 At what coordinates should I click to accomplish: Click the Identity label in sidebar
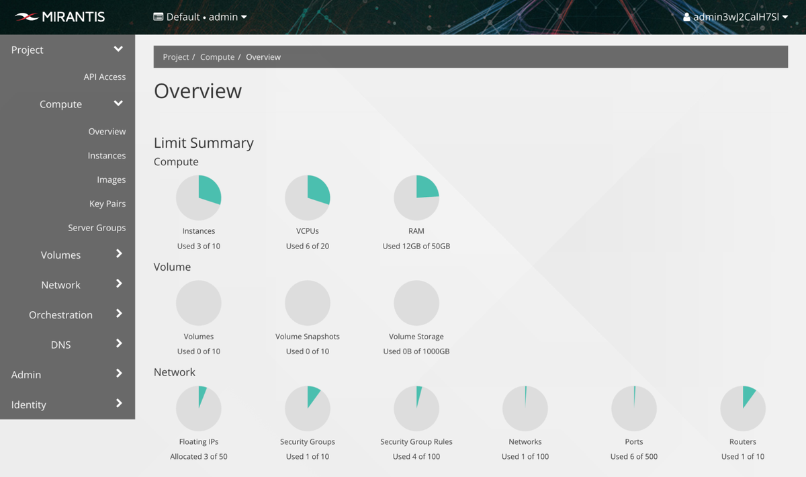click(29, 404)
